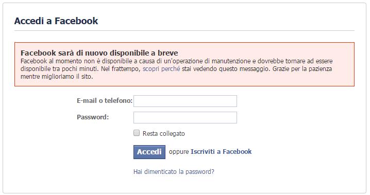
Task: Click the word oppure beside Accedi
Action: click(x=179, y=152)
